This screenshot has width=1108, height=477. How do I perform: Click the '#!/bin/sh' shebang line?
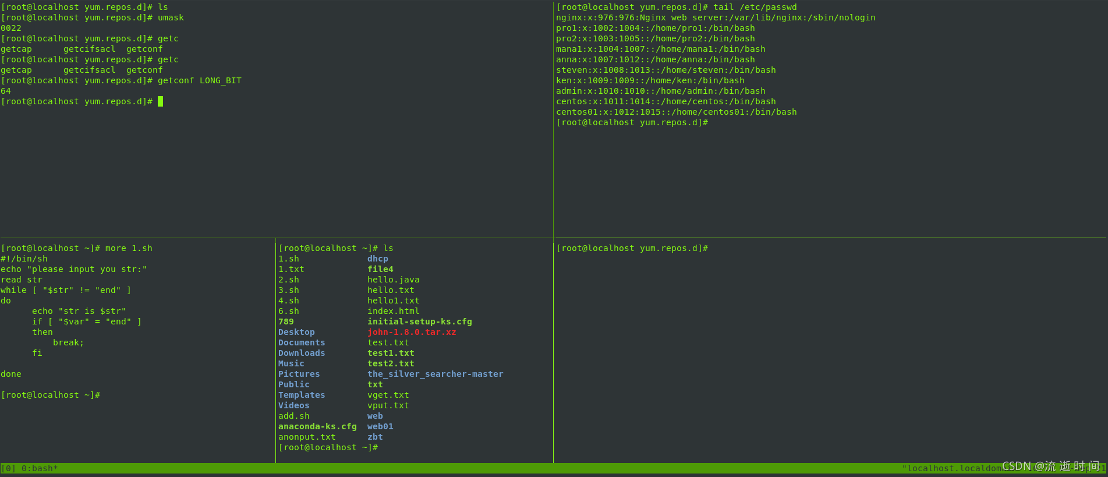pos(24,259)
